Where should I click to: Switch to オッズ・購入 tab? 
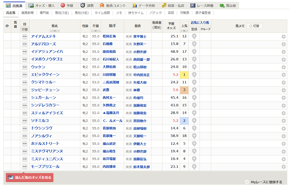point(42,6)
